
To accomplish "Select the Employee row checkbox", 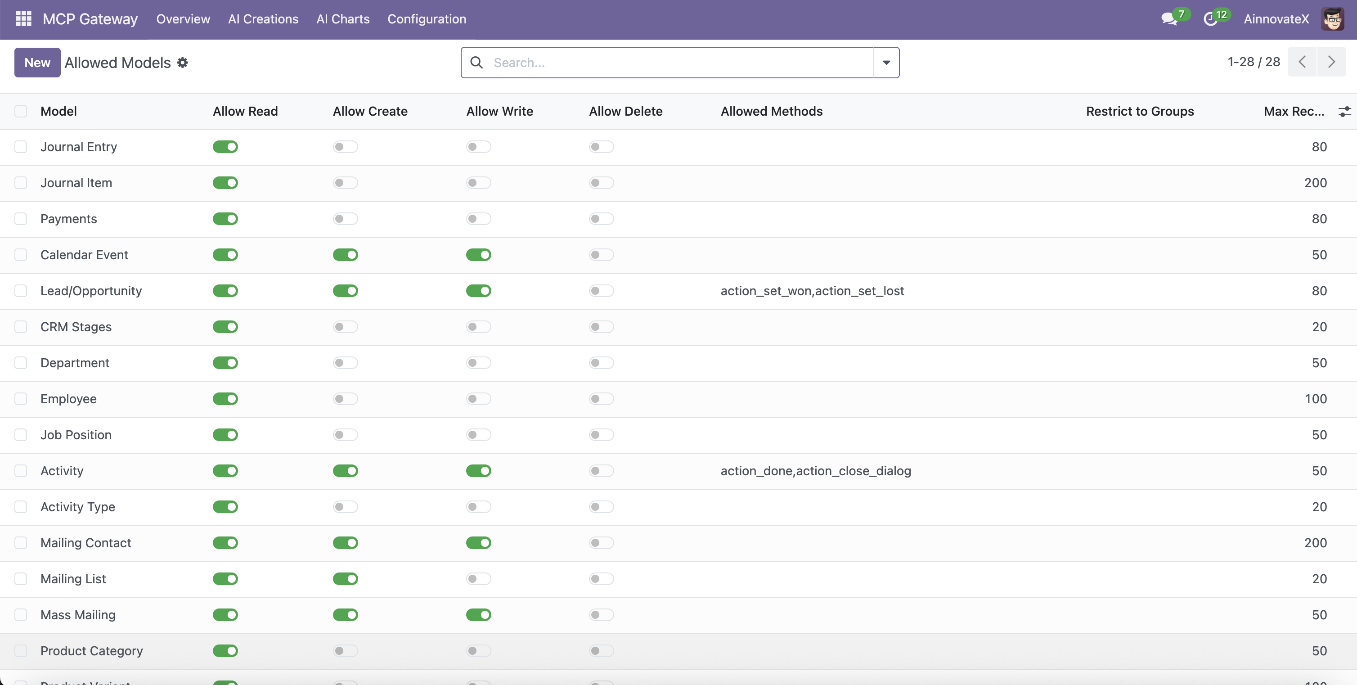I will pos(21,399).
